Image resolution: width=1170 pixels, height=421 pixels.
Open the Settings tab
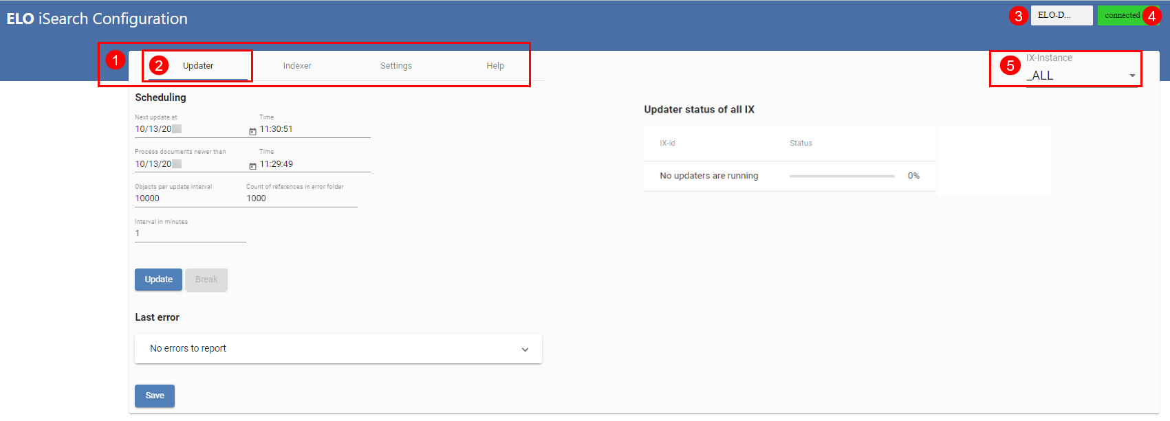click(x=396, y=66)
